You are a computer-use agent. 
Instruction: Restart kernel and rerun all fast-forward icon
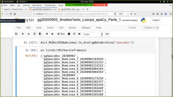coord(79,34)
